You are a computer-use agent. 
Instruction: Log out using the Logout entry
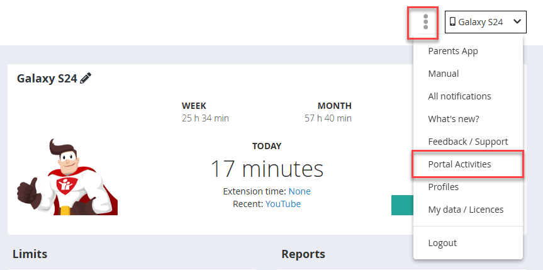point(442,243)
